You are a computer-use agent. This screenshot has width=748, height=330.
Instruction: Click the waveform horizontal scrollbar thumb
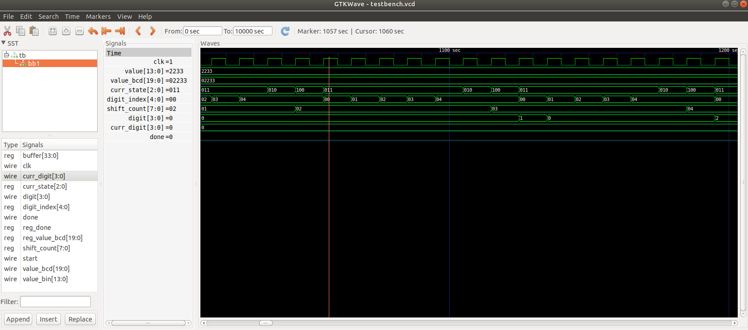tap(266, 323)
